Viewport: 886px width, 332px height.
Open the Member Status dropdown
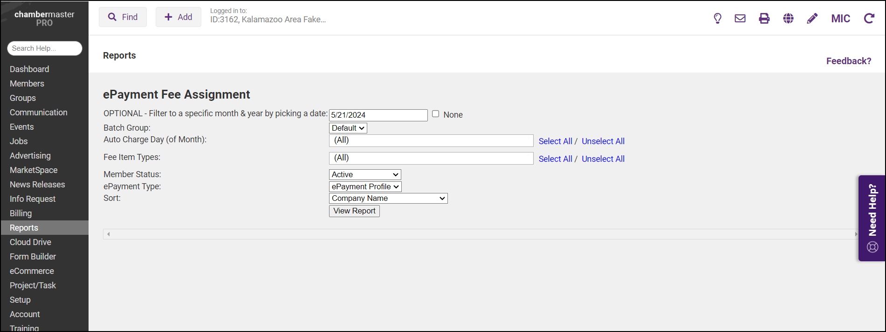pos(365,174)
